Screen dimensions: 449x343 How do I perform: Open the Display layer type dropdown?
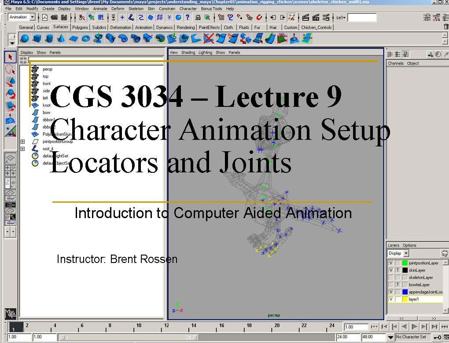pos(406,253)
